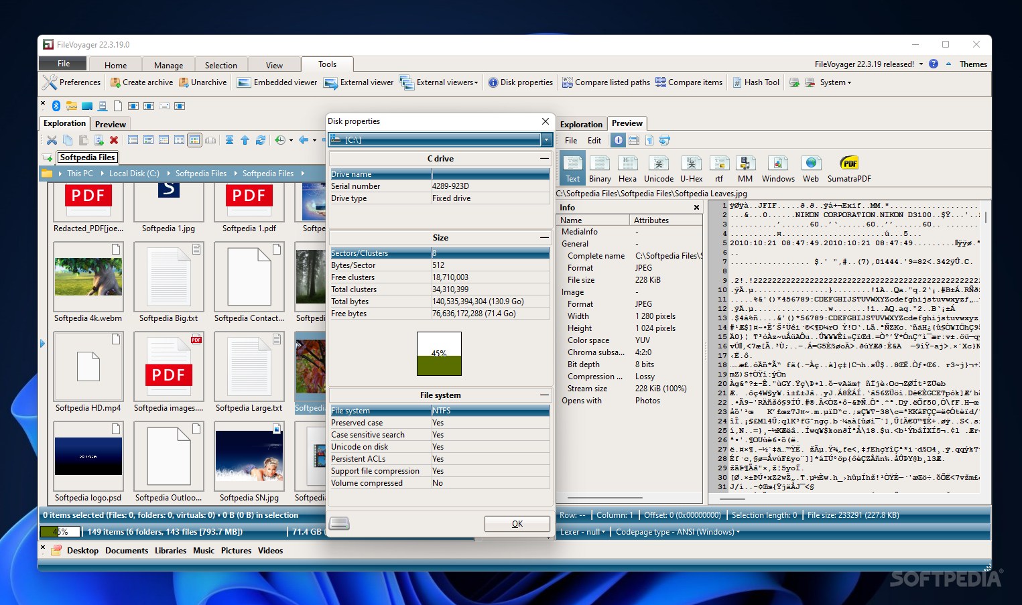Toggle the first list view mode button
The width and height of the screenshot is (1022, 605).
133,140
